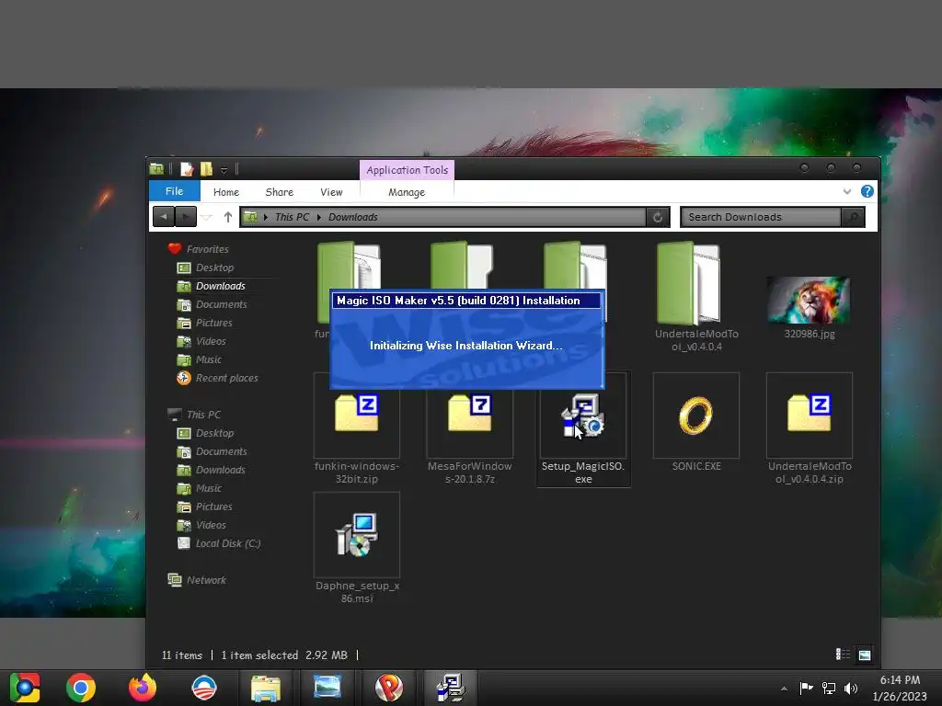Open Action Center flag icon
The height and width of the screenshot is (706, 942).
coord(806,688)
